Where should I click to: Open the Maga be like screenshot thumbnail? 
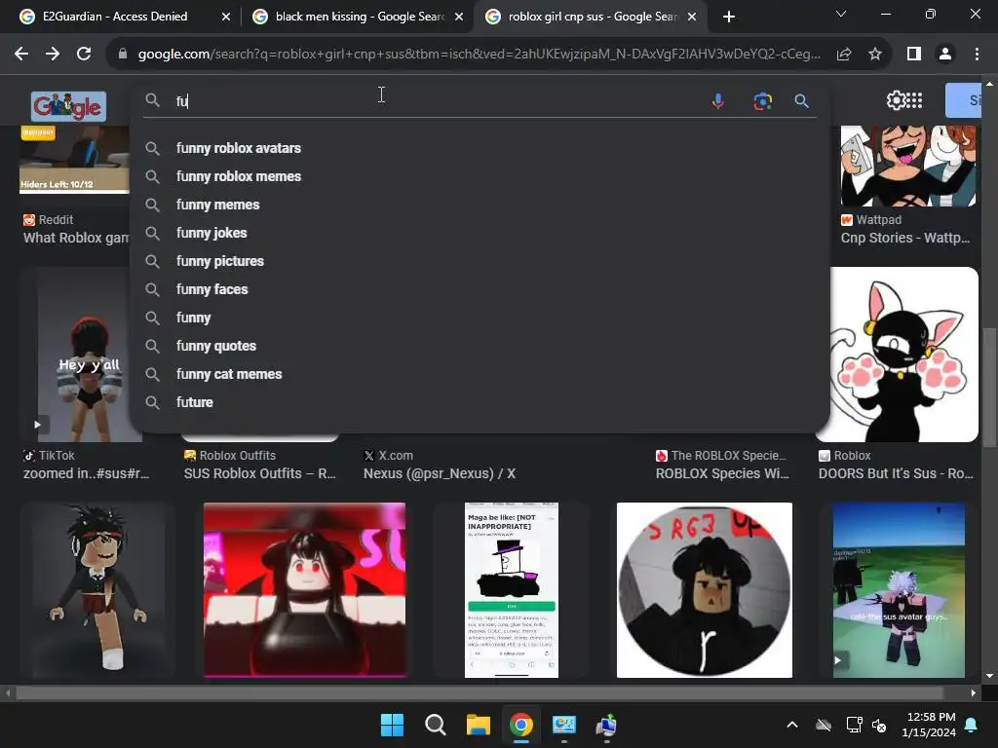click(x=511, y=589)
